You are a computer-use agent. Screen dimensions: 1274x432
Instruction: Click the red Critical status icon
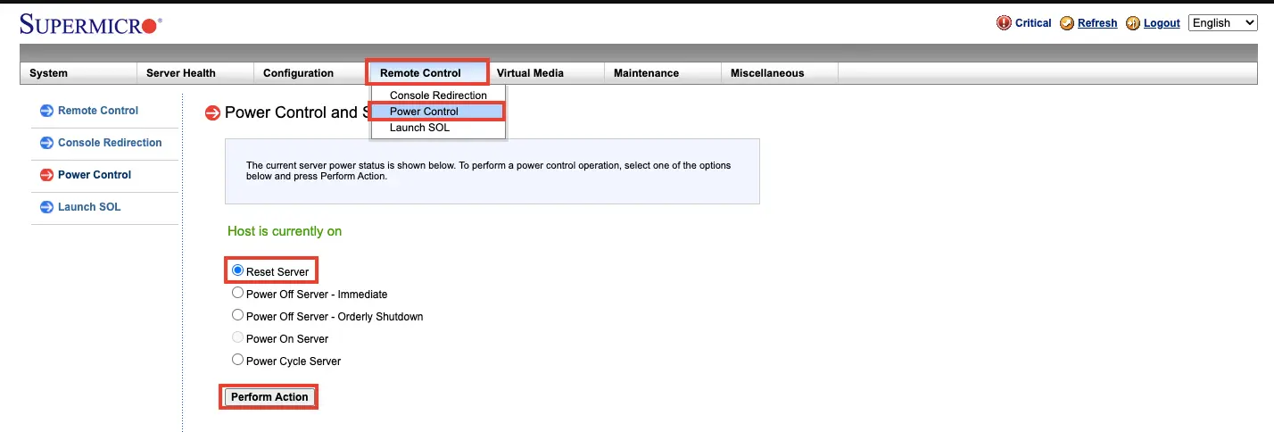[x=1004, y=23]
